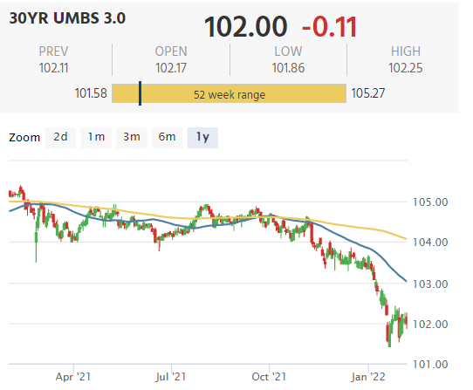Click the 104.00 price axis label
Viewport: 473px width, 390px height.
point(430,243)
